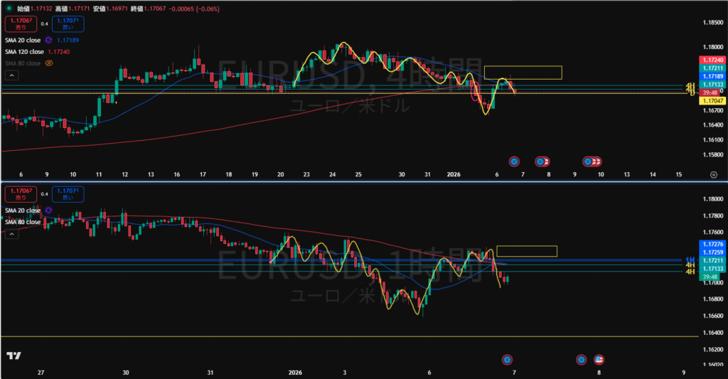Collapse the indicator legend in lower chart
The height and width of the screenshot is (379, 728).
pos(11,235)
